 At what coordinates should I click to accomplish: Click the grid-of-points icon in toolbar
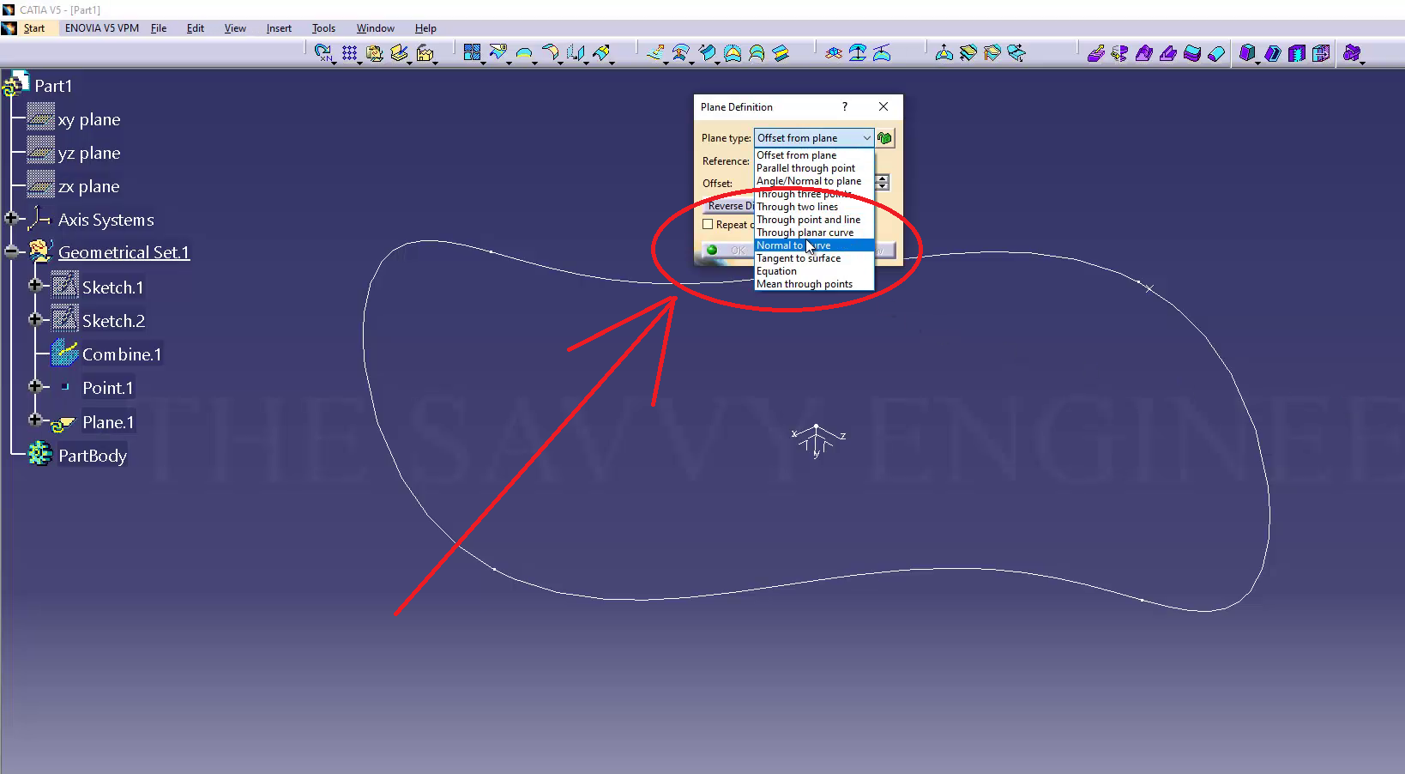pos(349,53)
